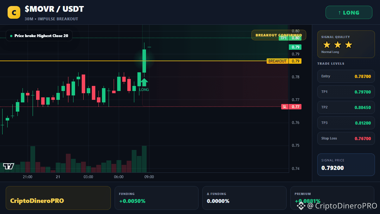Click the LONG direction button at top right
The height and width of the screenshot is (214, 380).
coord(349,13)
